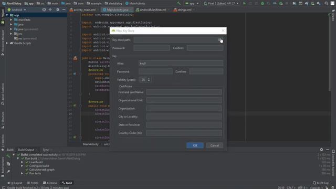Focus the Alias field containing key0
The height and width of the screenshot is (189, 336).
[181, 64]
